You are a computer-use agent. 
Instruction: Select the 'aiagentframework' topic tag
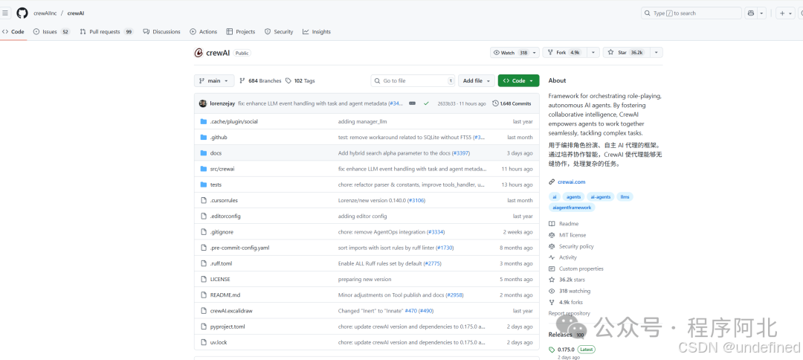tap(572, 208)
